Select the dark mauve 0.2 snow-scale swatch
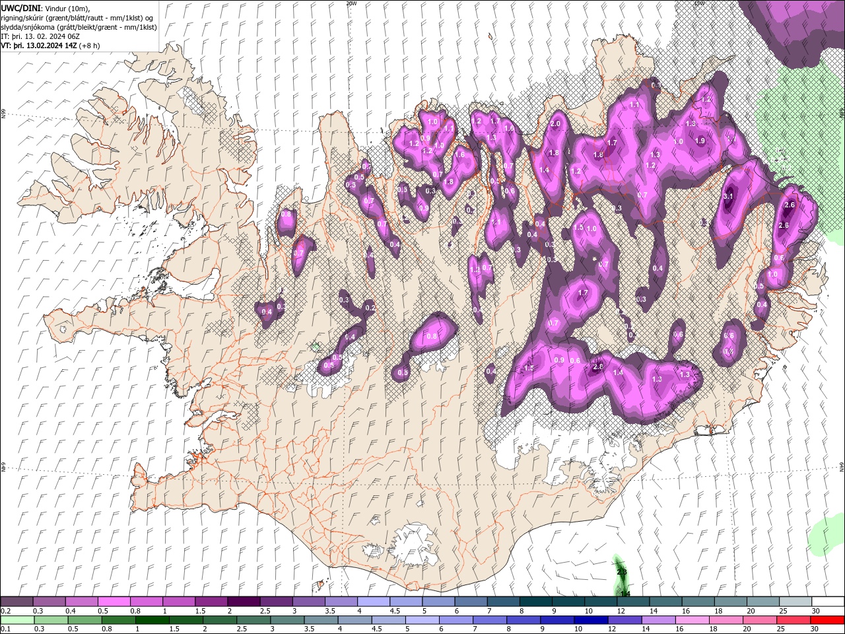Screen dimensions: 845x634 pyautogui.click(x=17, y=602)
